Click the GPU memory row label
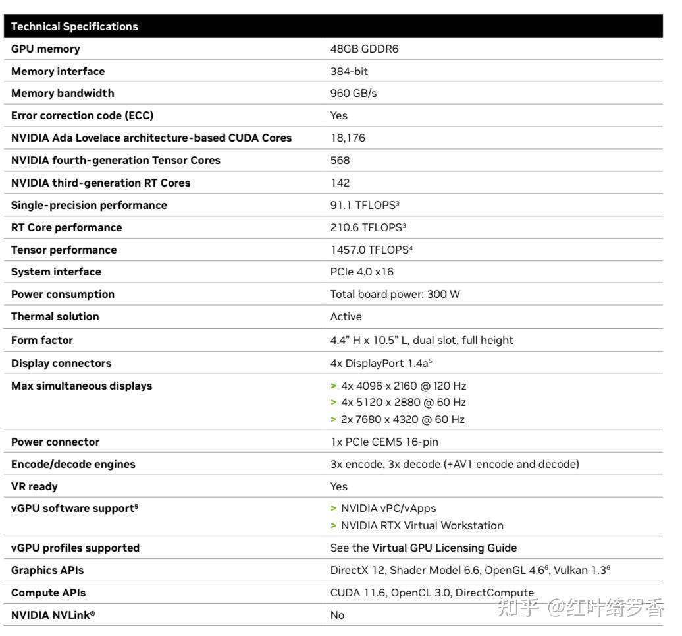 point(45,49)
